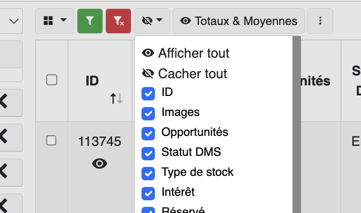Click the Totaux & Moyennes button

click(x=238, y=21)
